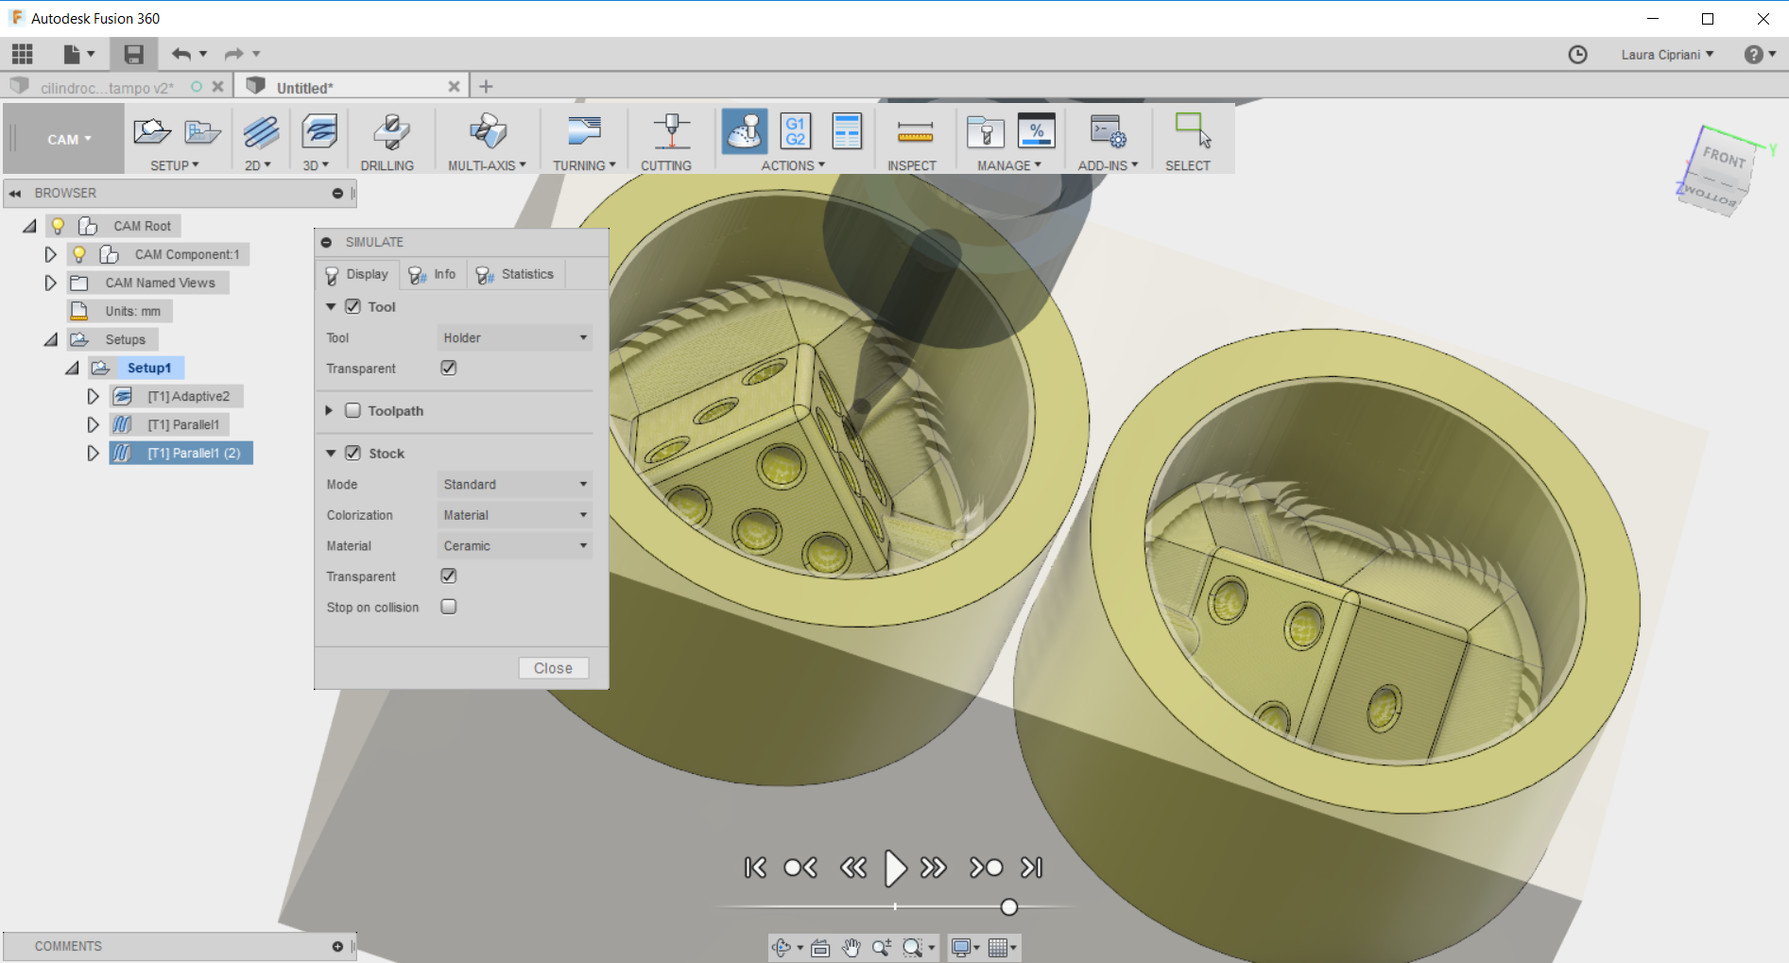Expand the Comments panel
The image size is (1789, 963).
(337, 946)
